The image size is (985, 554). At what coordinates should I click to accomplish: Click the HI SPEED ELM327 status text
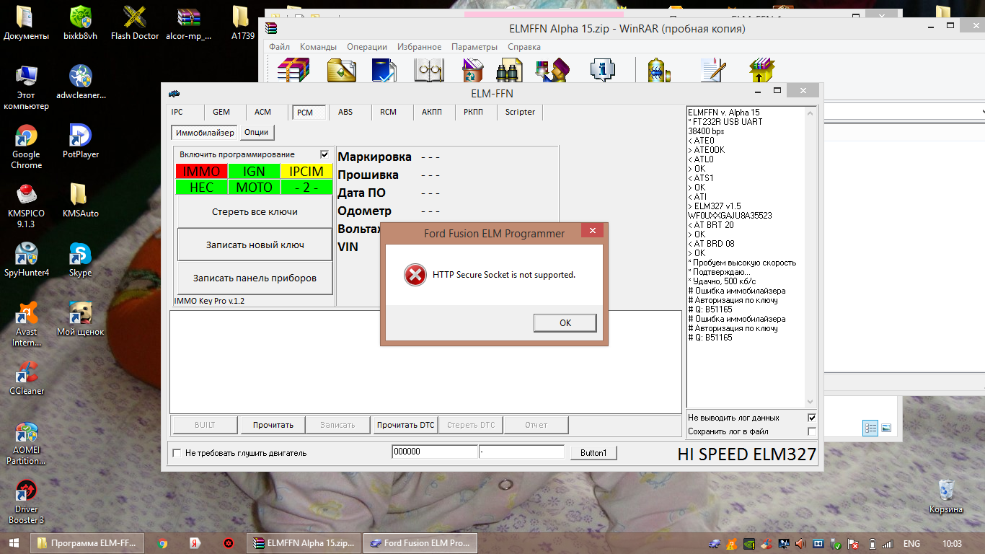(747, 454)
